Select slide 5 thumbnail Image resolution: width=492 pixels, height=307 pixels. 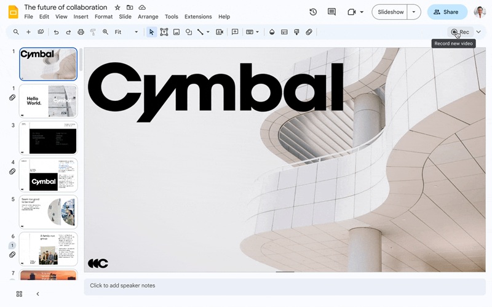48,212
